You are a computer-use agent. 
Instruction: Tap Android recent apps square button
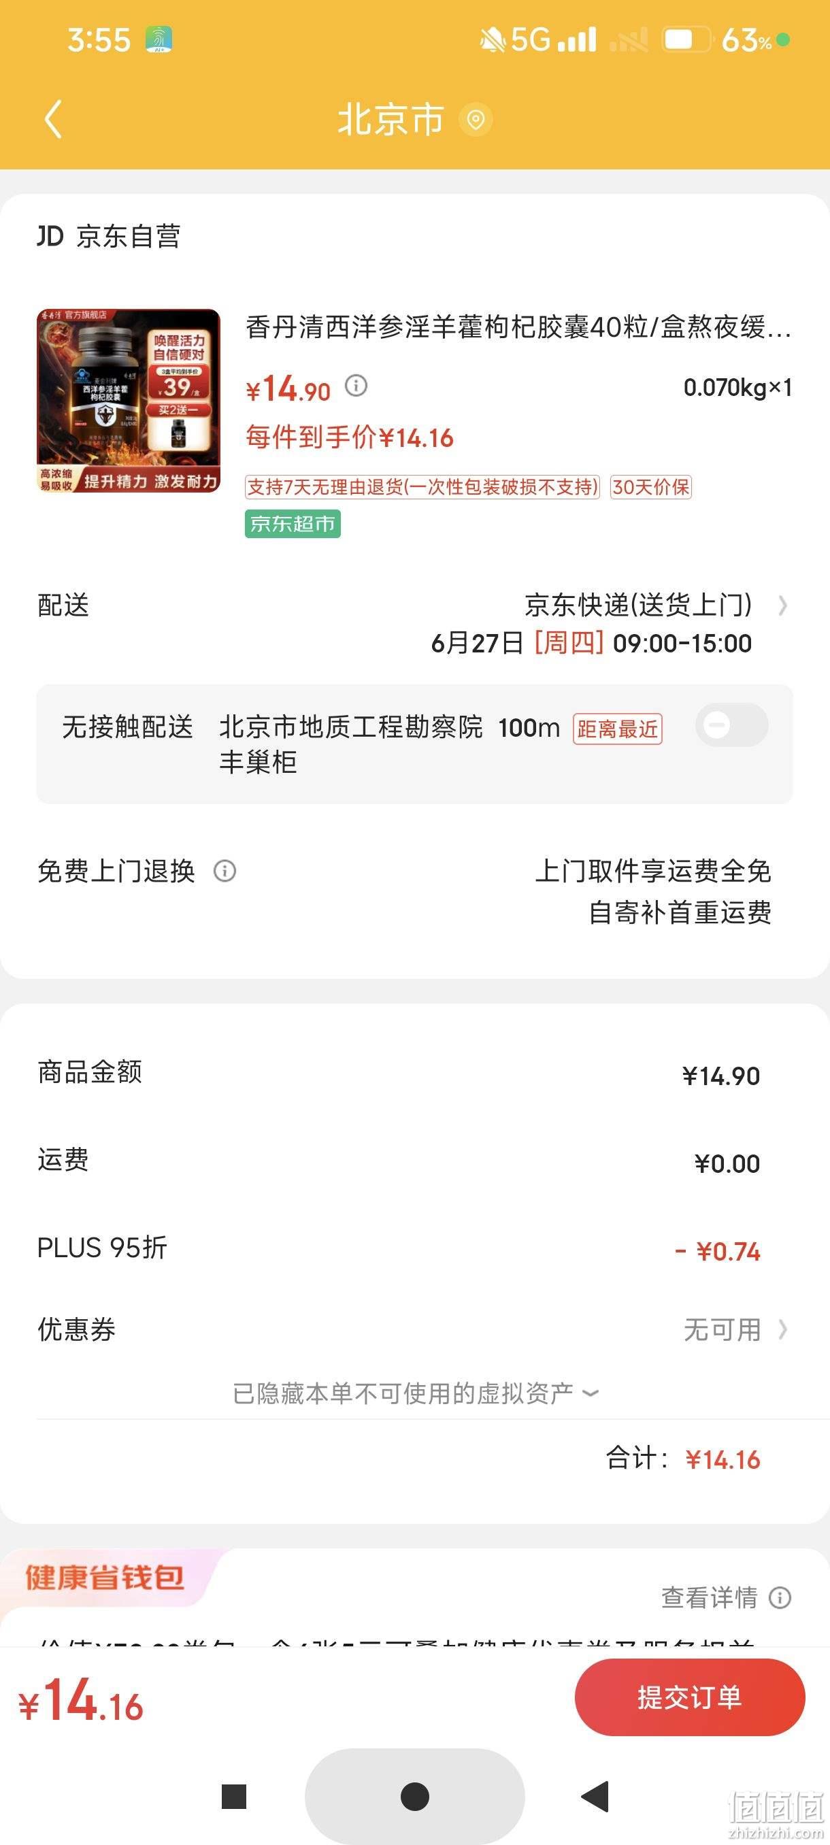pos(234,1796)
